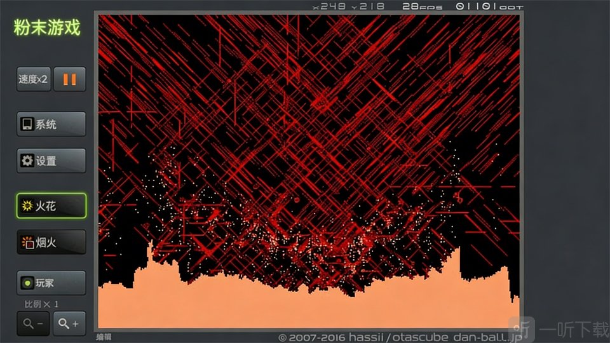Click the dot counter at top right
The image size is (610, 343).
[x=489, y=6]
